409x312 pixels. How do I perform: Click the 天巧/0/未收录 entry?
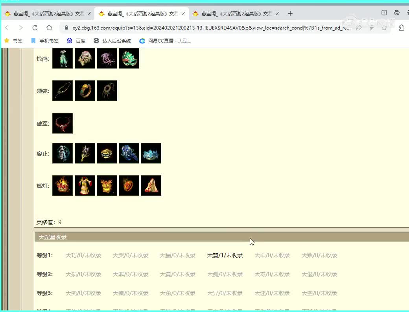tap(83, 255)
